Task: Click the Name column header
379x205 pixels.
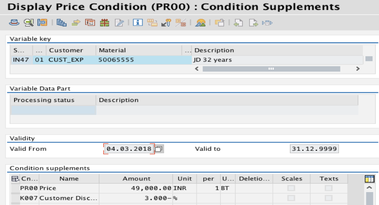Action: tap(69, 178)
